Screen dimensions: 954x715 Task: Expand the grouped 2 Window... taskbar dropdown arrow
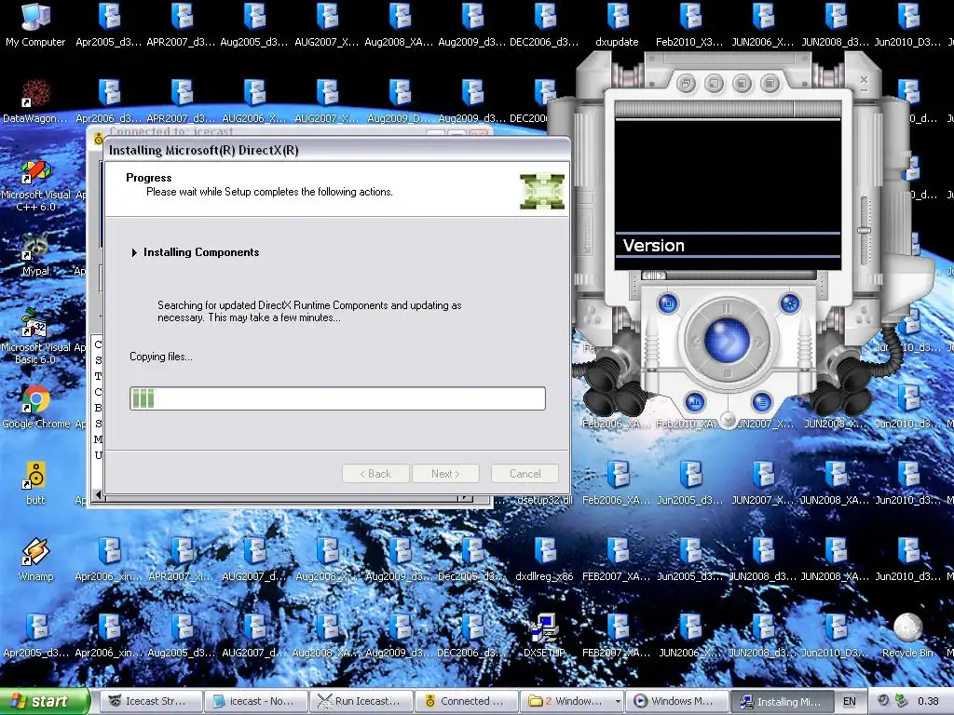pos(618,702)
